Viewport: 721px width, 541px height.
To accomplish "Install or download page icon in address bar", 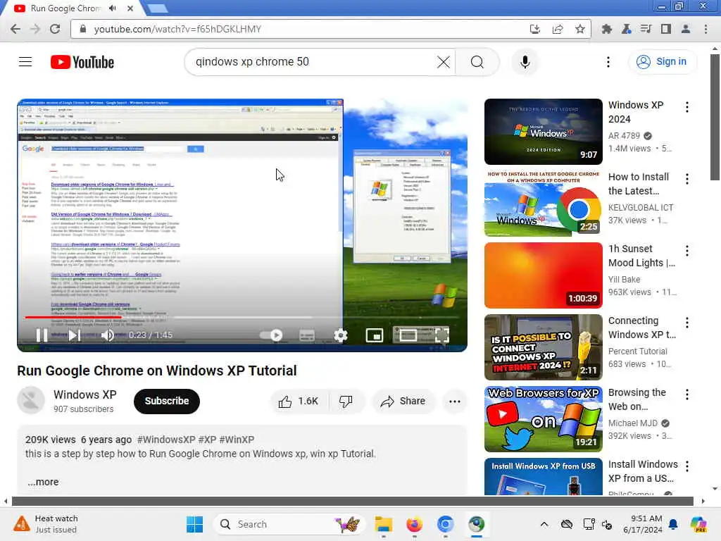I will [535, 29].
